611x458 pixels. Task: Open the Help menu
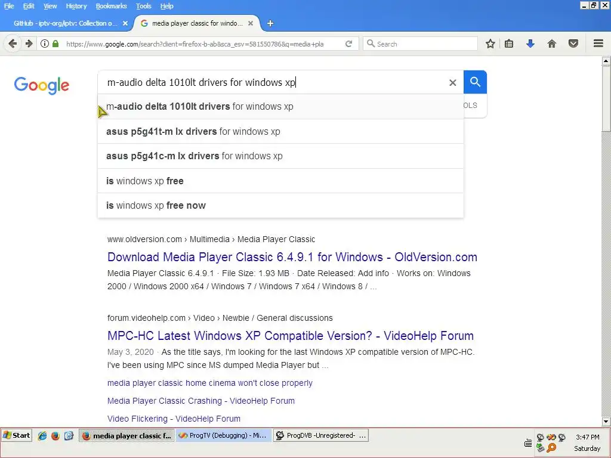(x=167, y=6)
